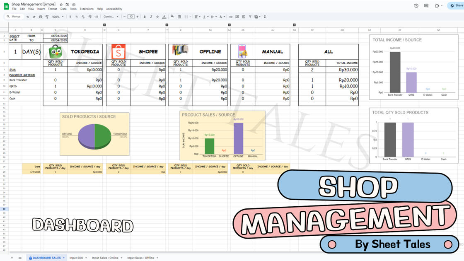
Task: Expand column group before Shopee section
Action: click(104, 25)
